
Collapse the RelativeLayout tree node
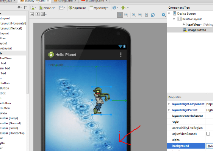pyautogui.click(x=174, y=19)
